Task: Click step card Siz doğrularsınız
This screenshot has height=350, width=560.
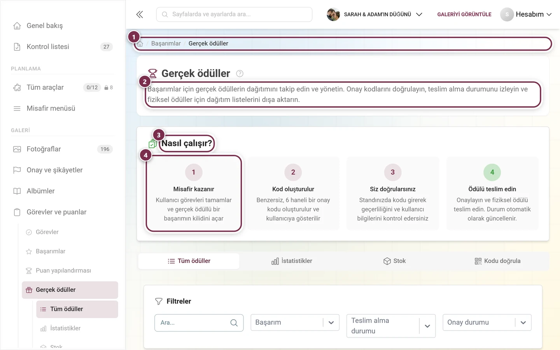Action: (393, 193)
